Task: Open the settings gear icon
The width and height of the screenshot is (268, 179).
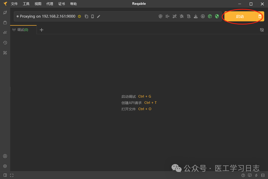Action: (x=5, y=166)
